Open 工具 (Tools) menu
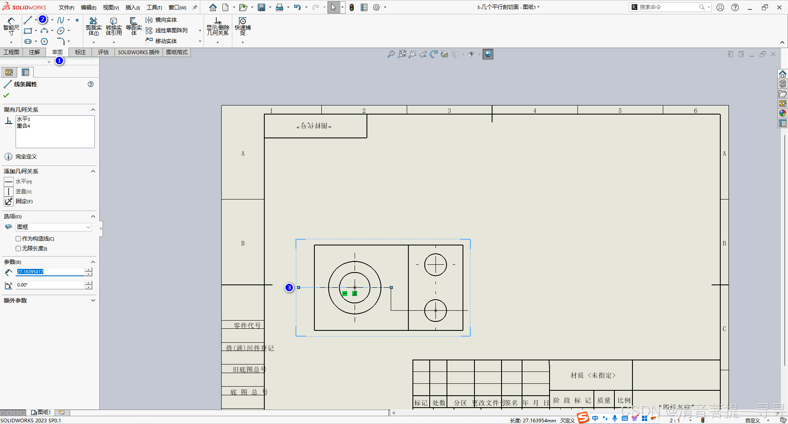The height and width of the screenshot is (424, 788). [x=154, y=7]
